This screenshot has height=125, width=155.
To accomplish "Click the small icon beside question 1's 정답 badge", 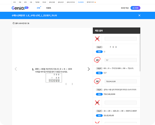I will 104,52.
